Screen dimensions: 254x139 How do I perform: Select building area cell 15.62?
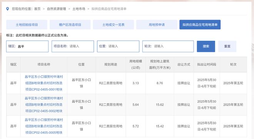point(160,104)
